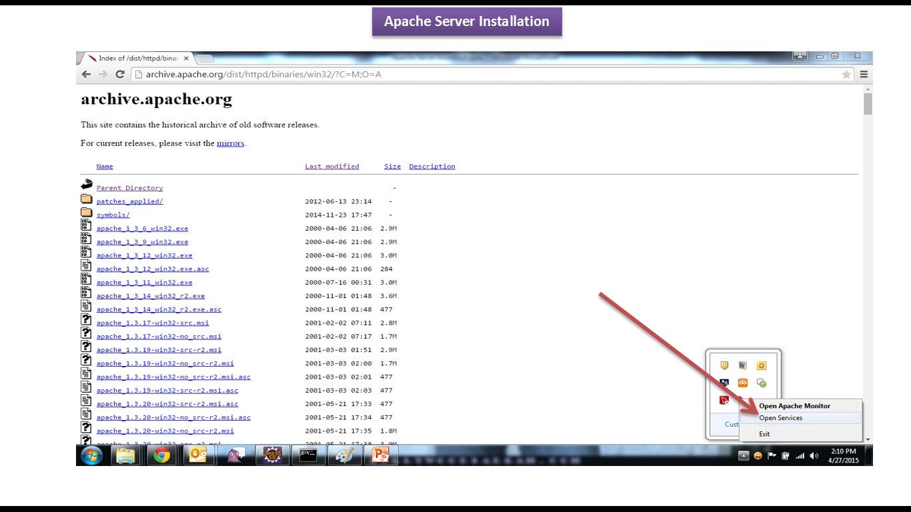911x512 pixels.
Task: Sort listing by the Name column link
Action: 105,167
